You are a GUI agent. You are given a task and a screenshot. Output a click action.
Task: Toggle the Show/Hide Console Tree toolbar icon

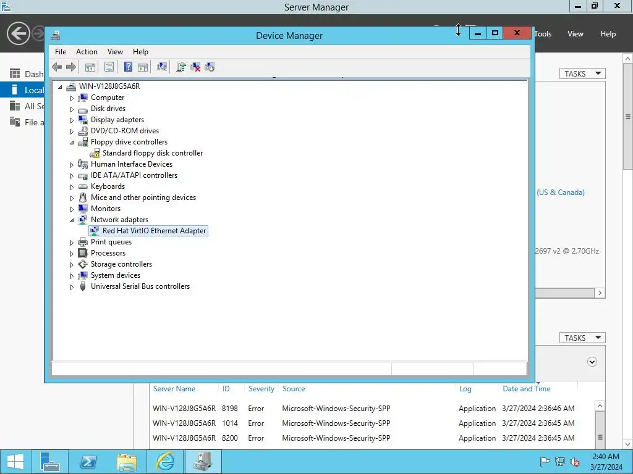click(x=90, y=67)
